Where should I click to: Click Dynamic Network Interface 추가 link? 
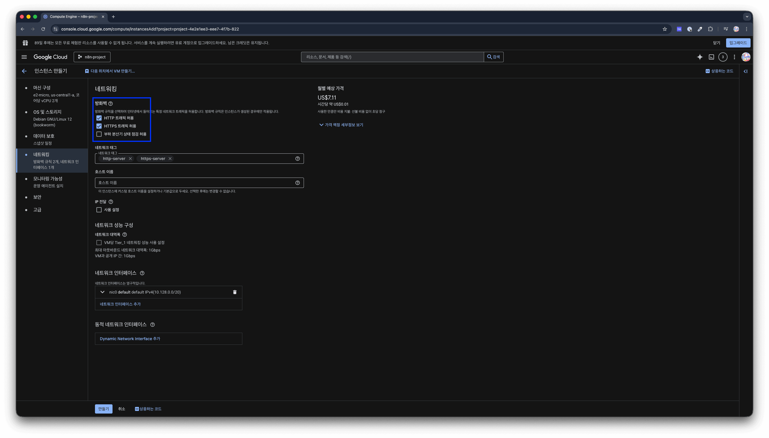130,339
